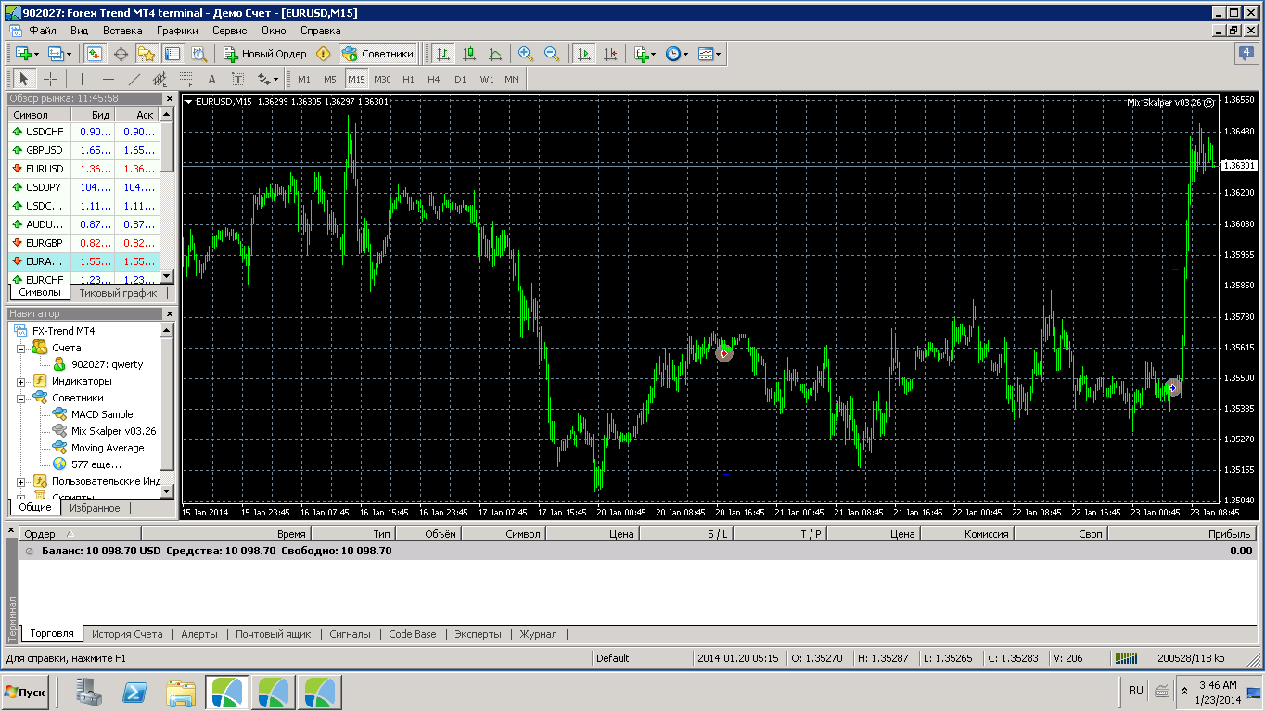Expand the Индикаторы tree node
Image resolution: width=1265 pixels, height=712 pixels.
20,381
